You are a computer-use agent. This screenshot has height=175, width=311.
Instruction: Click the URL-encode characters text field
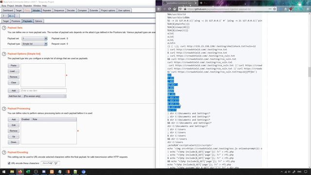(x=50, y=163)
